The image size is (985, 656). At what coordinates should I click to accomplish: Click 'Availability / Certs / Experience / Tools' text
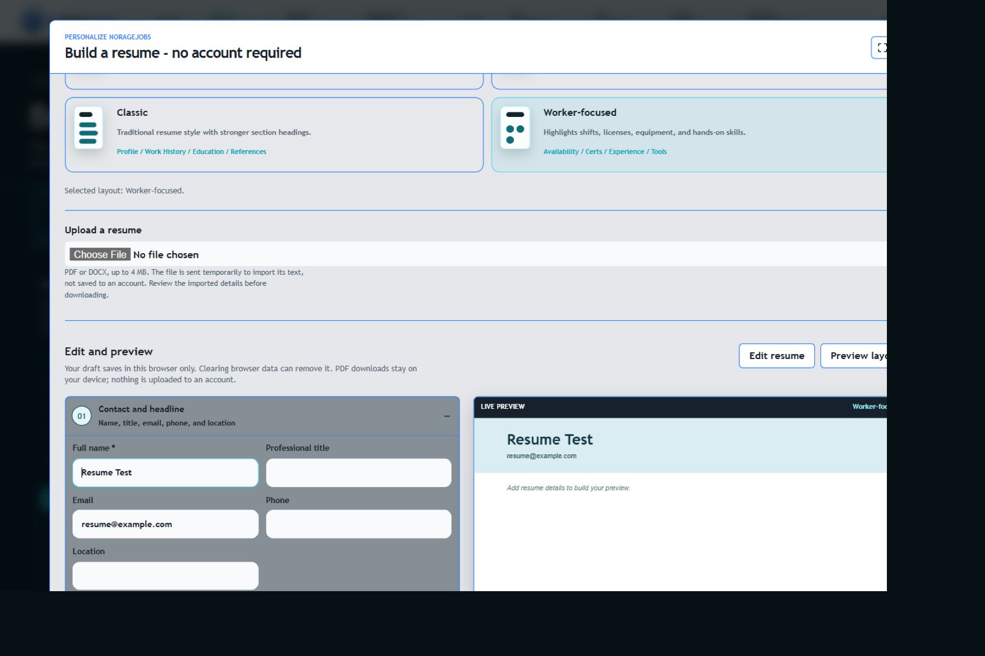coord(605,152)
